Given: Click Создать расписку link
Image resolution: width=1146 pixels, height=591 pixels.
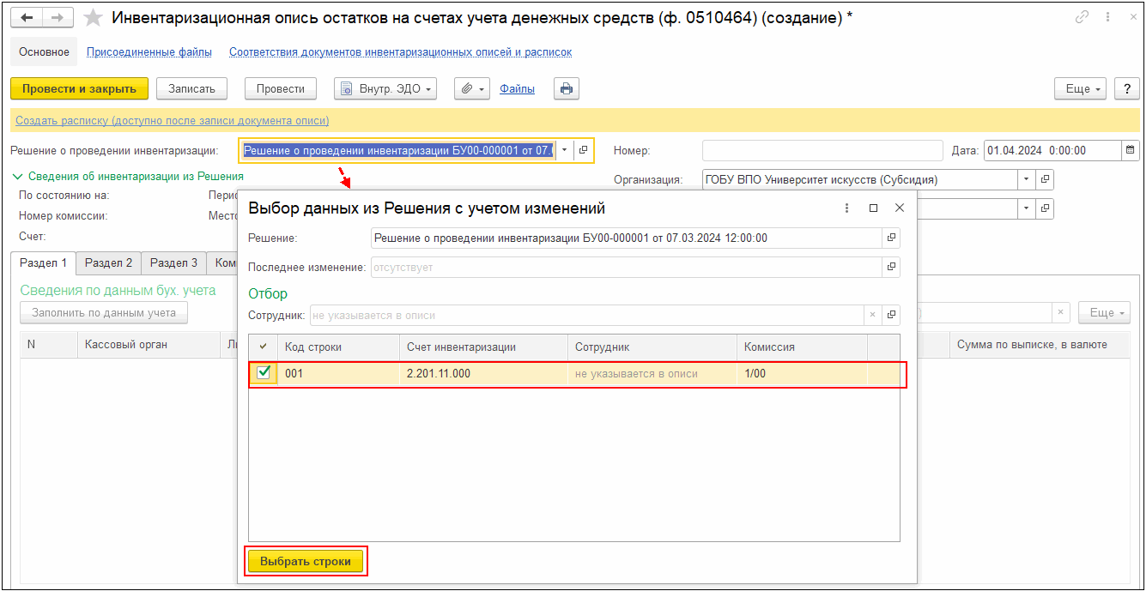Looking at the screenshot, I should 172,120.
